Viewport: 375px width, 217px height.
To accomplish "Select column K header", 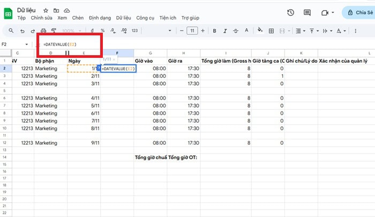I will pos(301,53).
